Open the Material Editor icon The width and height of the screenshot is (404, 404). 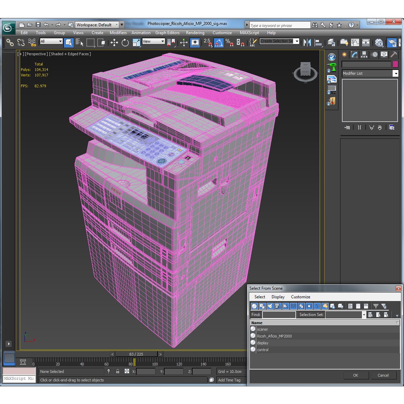point(379,42)
